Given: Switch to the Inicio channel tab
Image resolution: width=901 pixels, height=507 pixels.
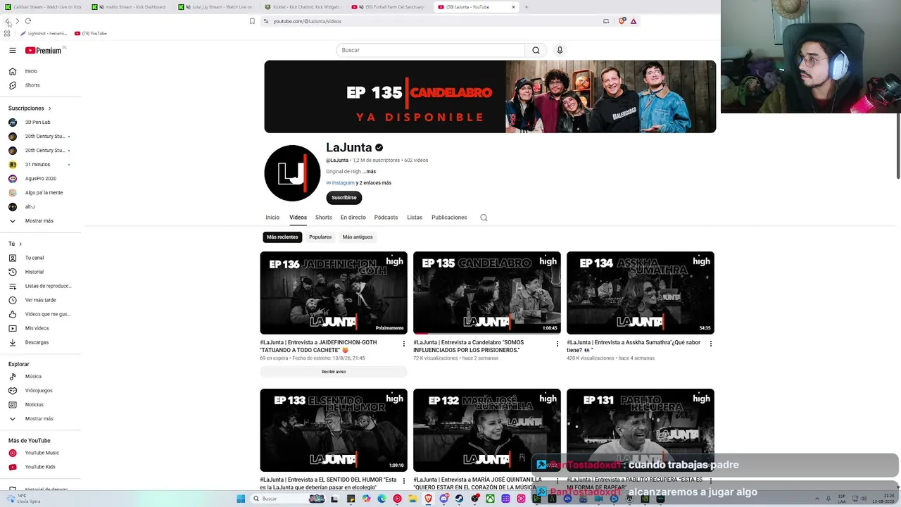Looking at the screenshot, I should tap(272, 218).
